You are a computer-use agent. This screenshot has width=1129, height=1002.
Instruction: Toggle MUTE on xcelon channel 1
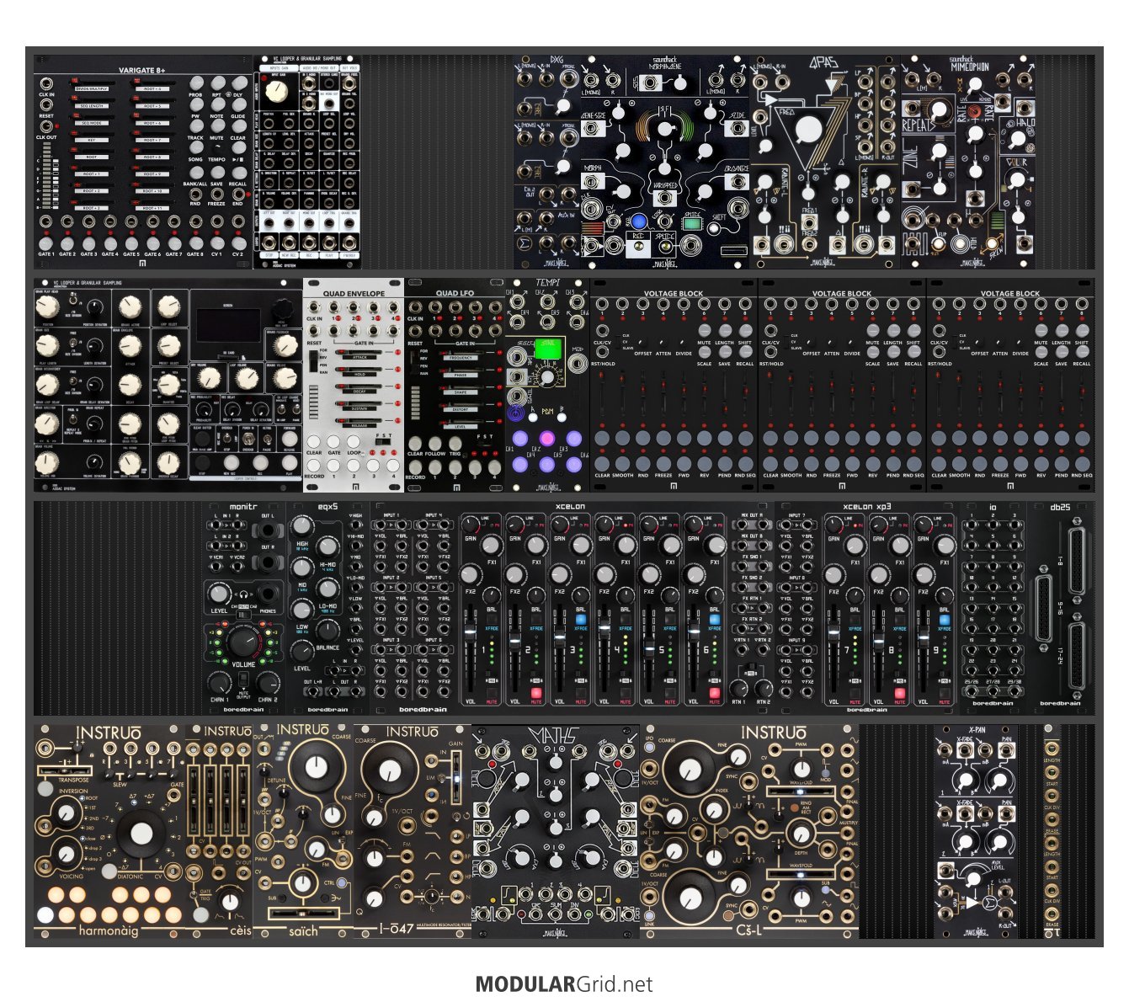[491, 694]
